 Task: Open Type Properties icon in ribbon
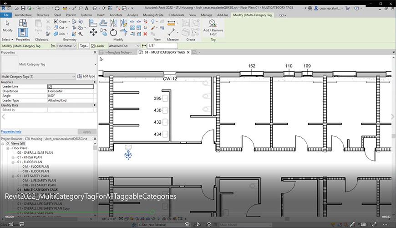[x=23, y=23]
